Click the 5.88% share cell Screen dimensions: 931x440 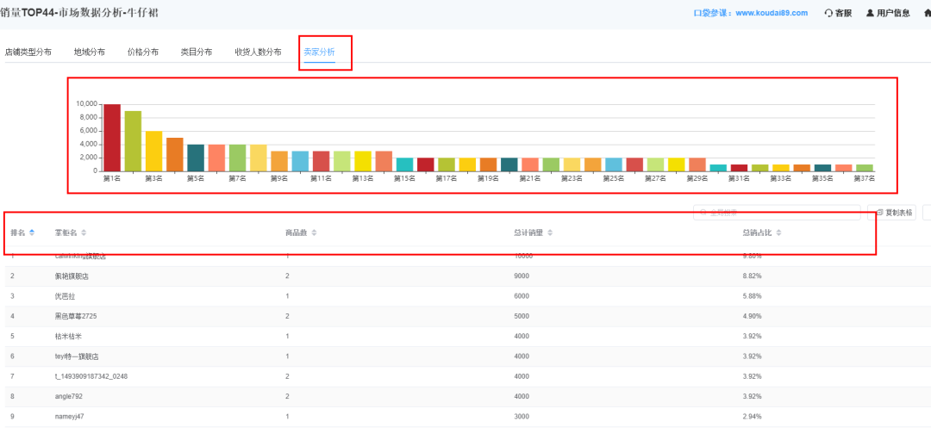click(x=753, y=296)
